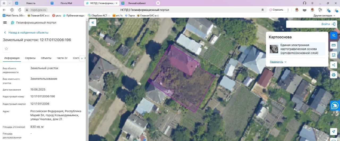
Task: Expand tab groups dropdown arrow
Action: tap(10, 3)
